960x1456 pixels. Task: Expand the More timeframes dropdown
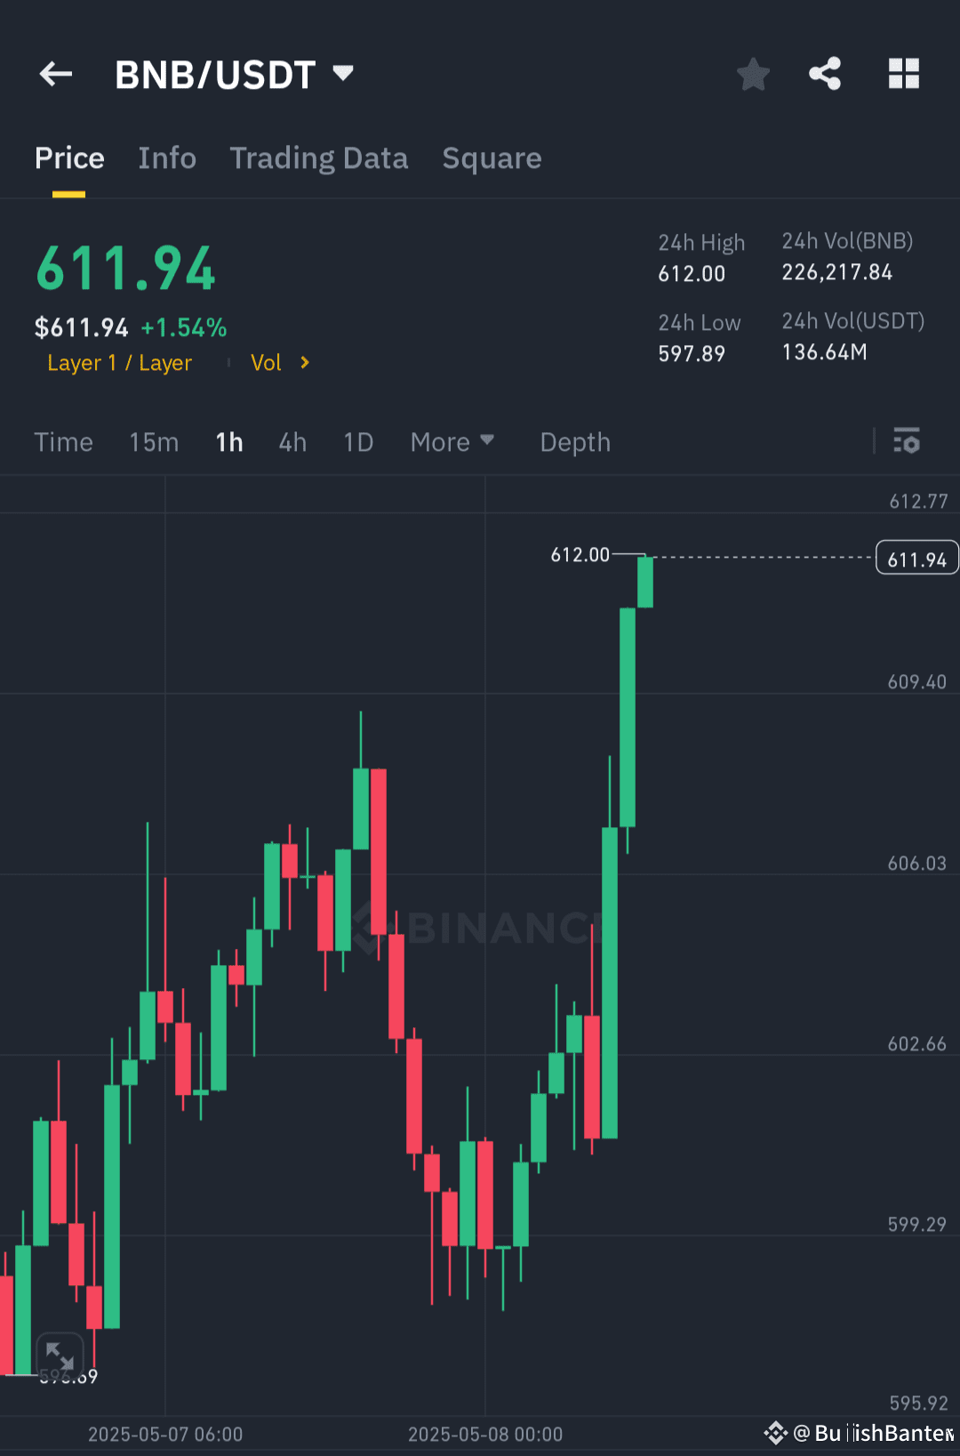[x=452, y=442]
